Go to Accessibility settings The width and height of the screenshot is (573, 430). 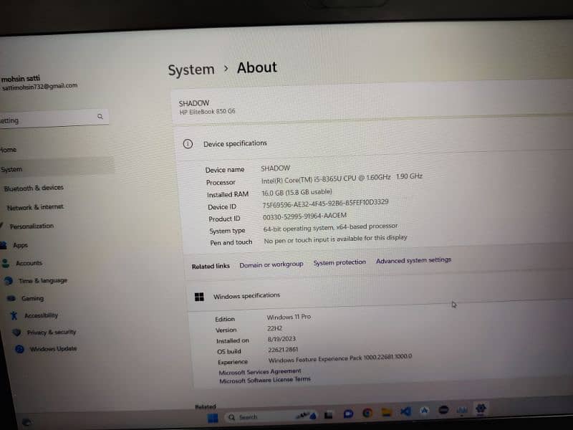pyautogui.click(x=41, y=315)
